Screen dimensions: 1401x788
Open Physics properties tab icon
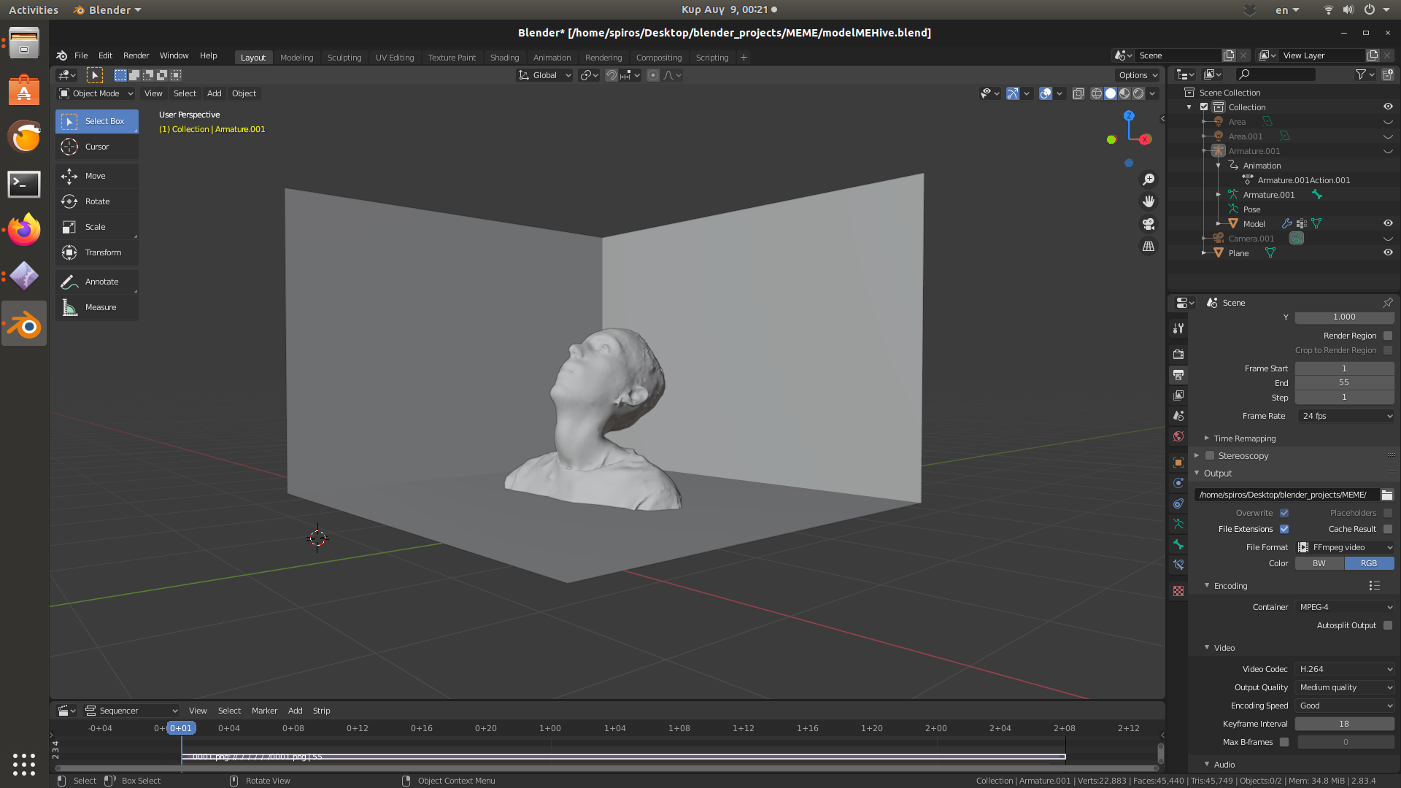tap(1178, 483)
